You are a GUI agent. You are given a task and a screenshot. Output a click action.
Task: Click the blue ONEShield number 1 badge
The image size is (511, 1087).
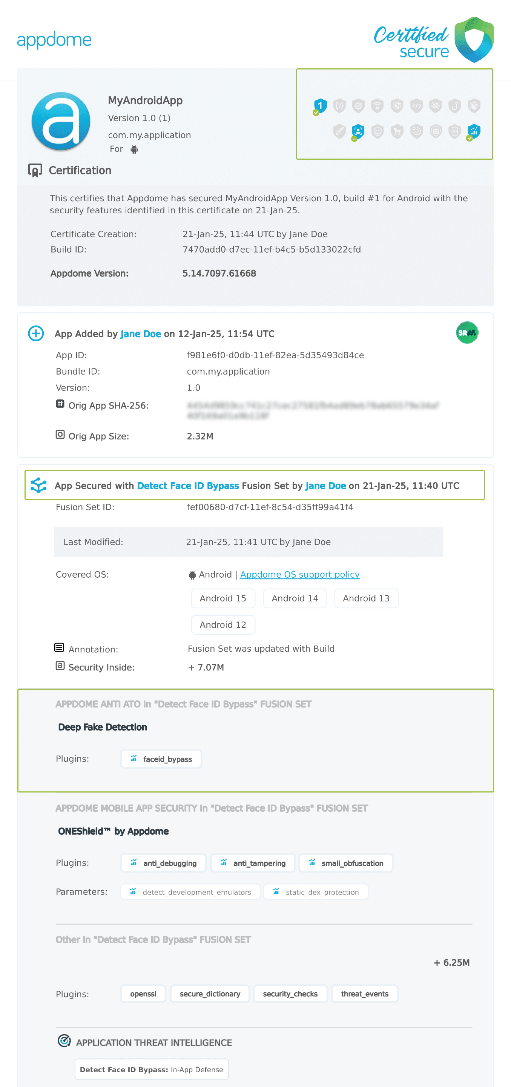pos(320,105)
